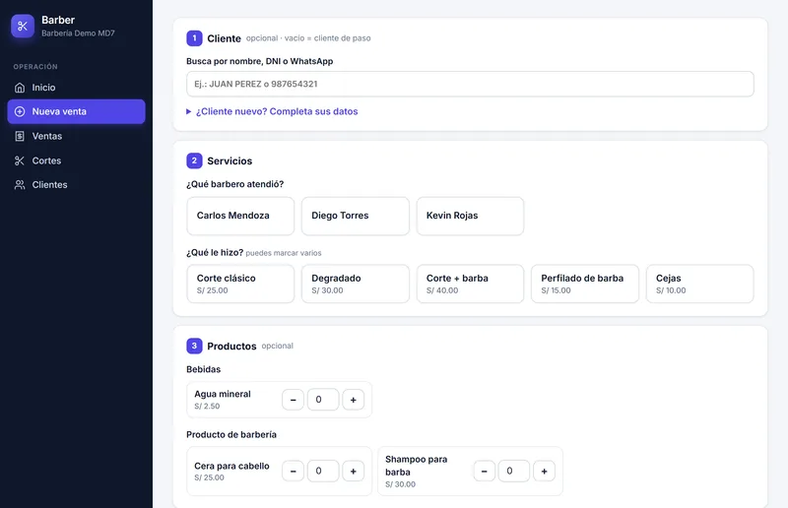Focus the client search input field

(470, 84)
